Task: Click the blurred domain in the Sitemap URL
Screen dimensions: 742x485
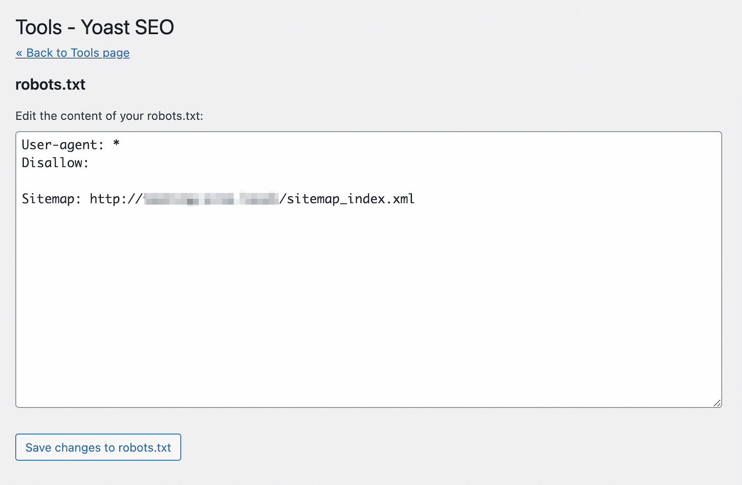Action: pos(209,198)
